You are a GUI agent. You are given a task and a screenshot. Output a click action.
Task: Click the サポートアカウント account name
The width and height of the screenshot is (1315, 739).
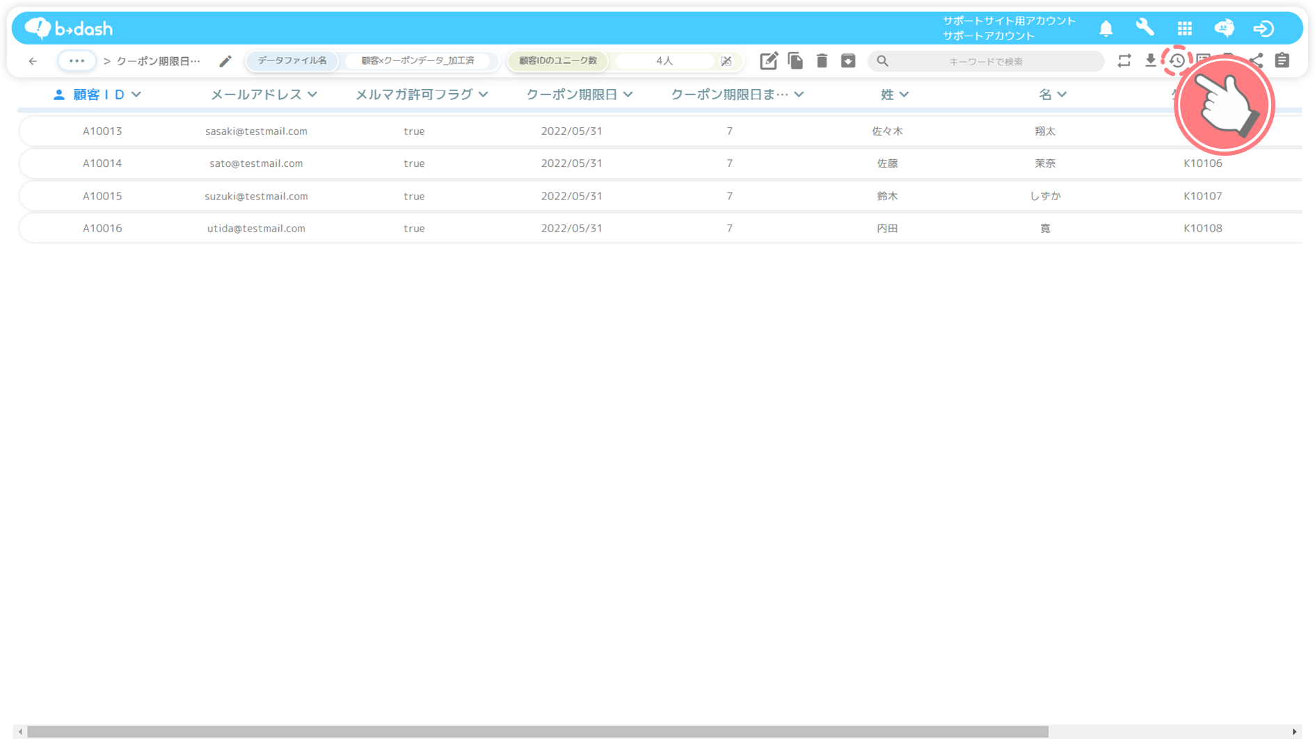(x=989, y=35)
